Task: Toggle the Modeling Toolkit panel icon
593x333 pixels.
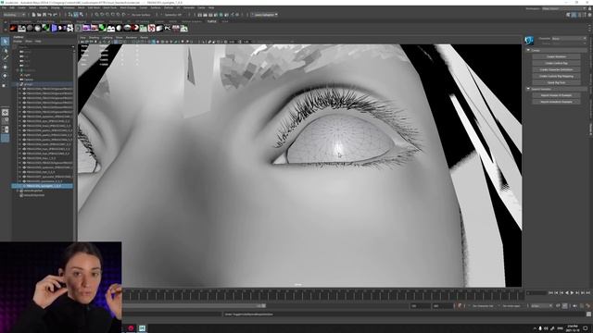Action: [568, 15]
